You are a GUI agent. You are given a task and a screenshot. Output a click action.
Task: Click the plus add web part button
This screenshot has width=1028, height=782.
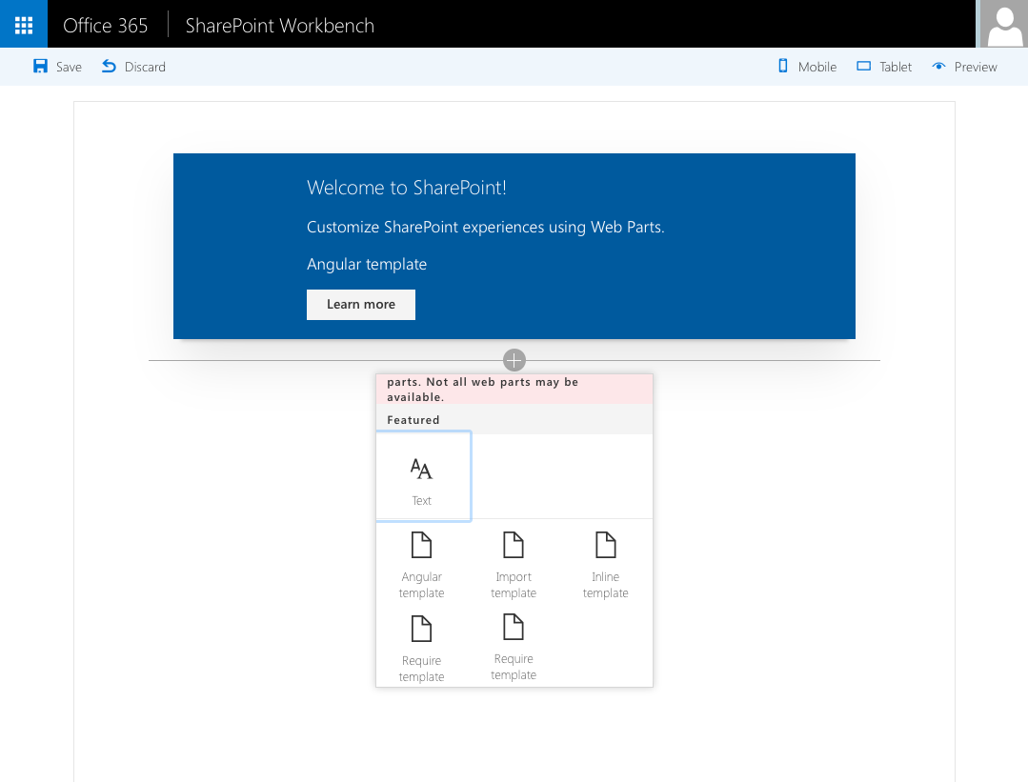coord(514,360)
